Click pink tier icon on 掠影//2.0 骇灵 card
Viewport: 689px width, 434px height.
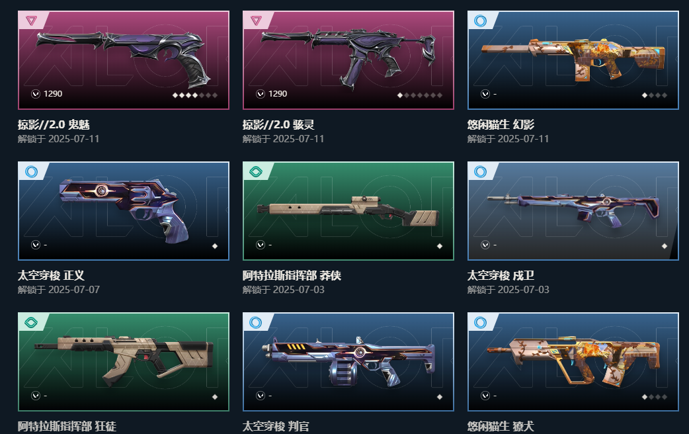256,21
